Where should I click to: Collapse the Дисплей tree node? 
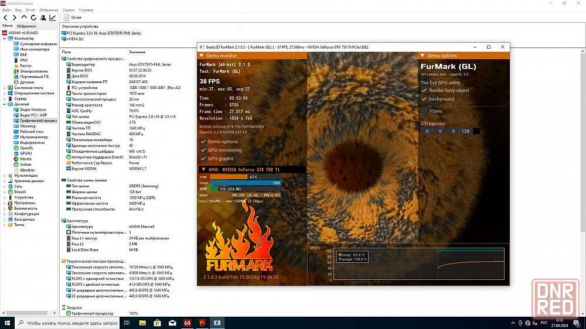pyautogui.click(x=5, y=104)
